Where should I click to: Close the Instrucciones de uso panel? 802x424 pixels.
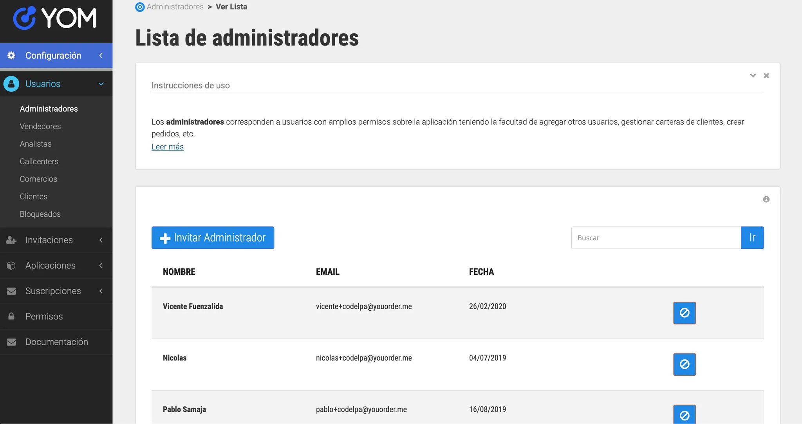coord(766,76)
